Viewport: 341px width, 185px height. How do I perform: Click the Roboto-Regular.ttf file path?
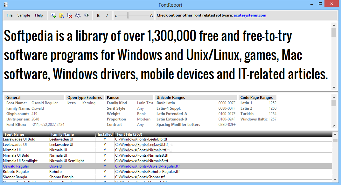point(148,172)
